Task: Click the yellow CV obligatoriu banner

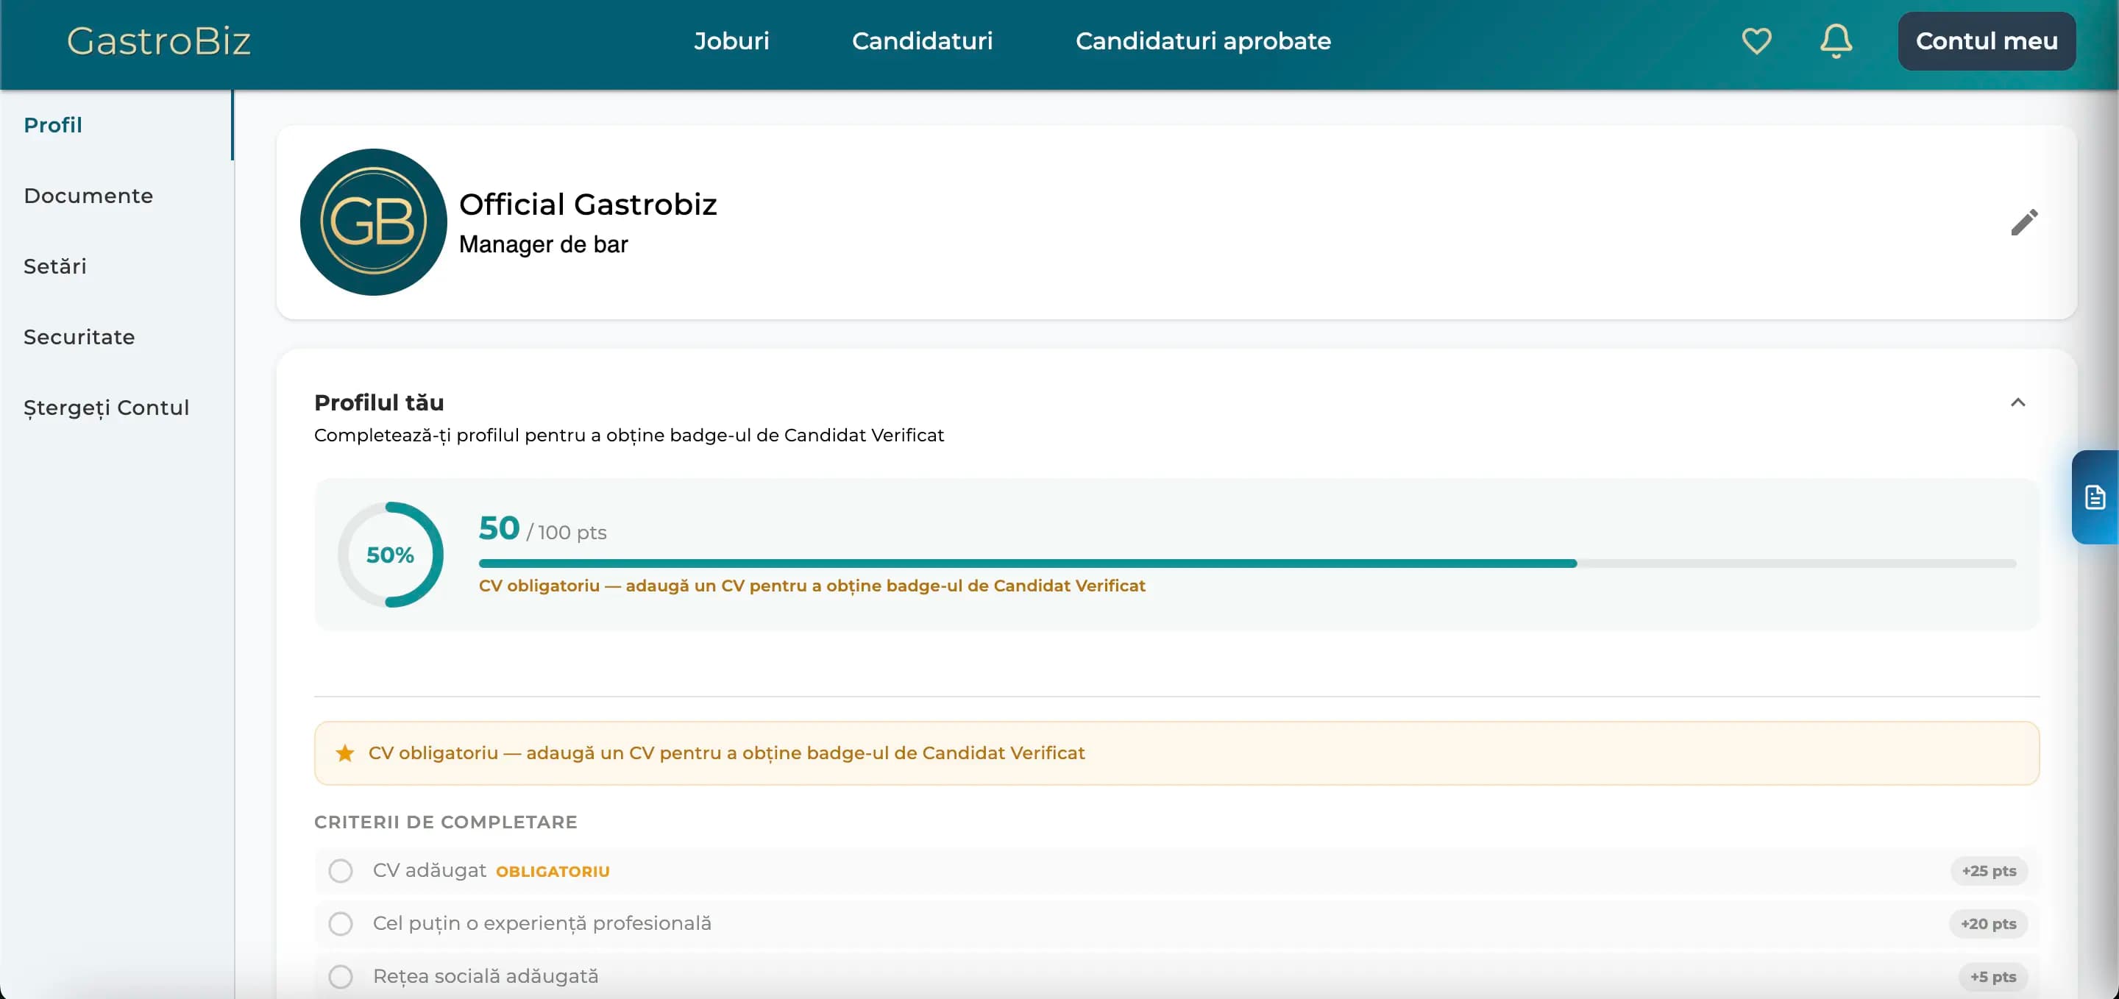Action: (1176, 753)
